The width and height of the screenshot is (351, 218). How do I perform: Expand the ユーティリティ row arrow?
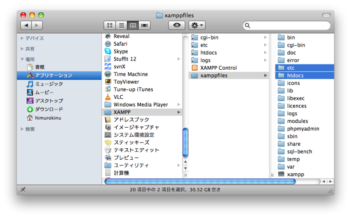coord(179,165)
